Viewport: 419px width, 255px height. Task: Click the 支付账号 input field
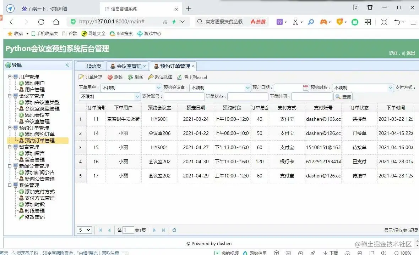pos(184,96)
